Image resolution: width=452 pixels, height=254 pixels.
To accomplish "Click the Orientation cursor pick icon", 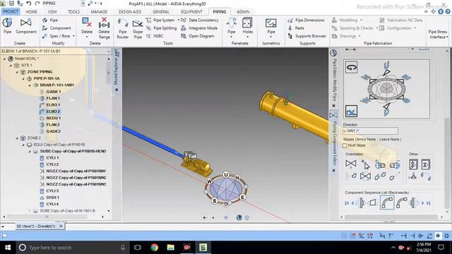I will click(365, 164).
